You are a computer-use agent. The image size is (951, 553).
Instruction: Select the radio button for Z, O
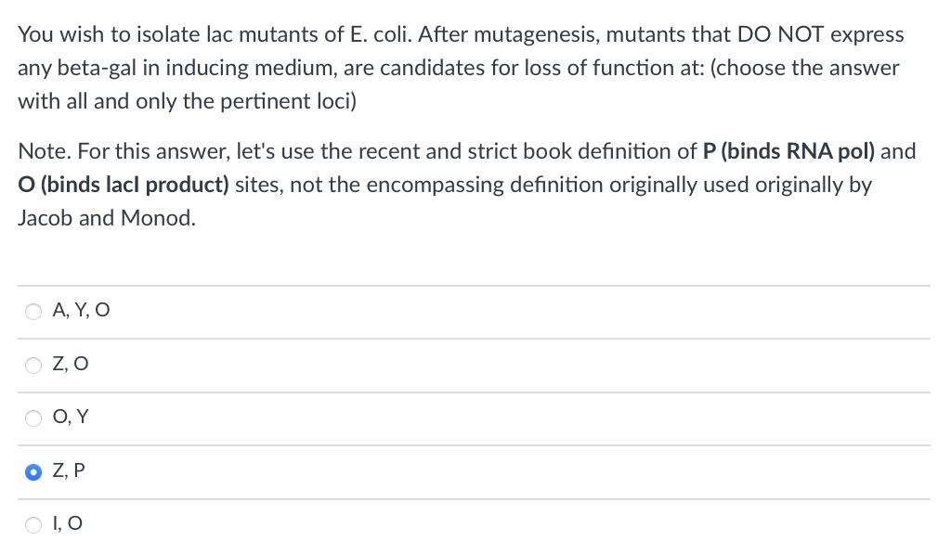click(x=33, y=365)
